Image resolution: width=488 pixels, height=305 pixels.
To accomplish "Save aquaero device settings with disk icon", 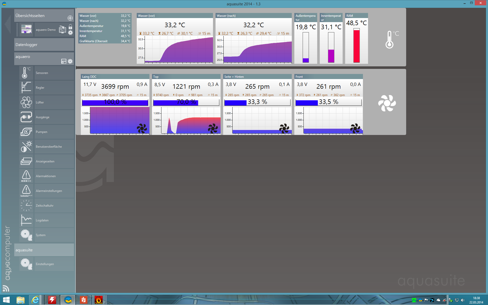I will [x=64, y=61].
